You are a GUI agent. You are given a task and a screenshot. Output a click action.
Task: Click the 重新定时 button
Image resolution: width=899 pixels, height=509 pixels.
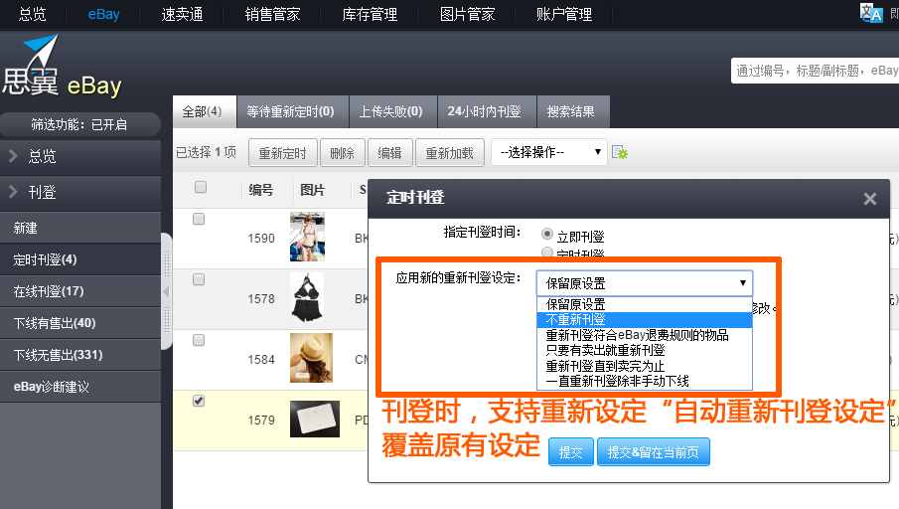(283, 153)
